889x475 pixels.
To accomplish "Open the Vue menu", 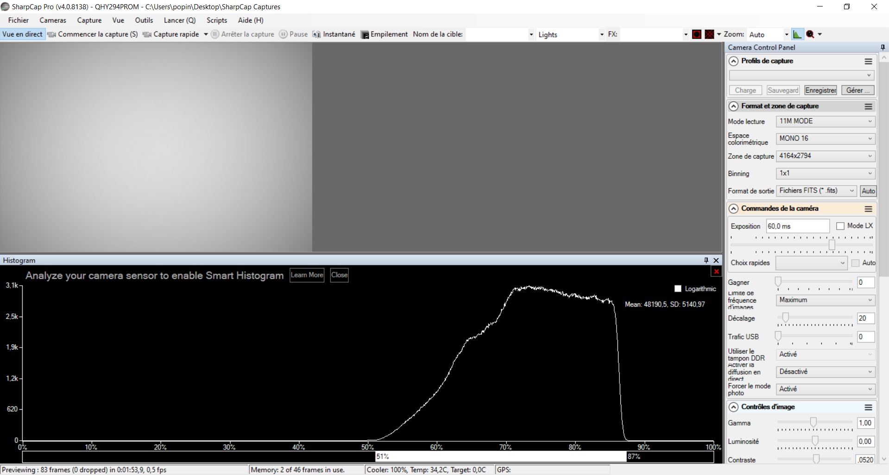I will pos(118,20).
